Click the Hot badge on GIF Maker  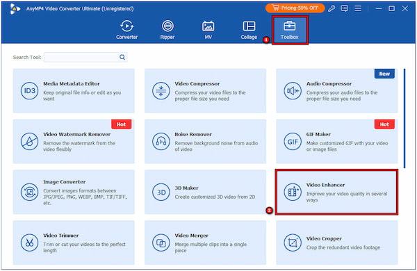[384, 124]
